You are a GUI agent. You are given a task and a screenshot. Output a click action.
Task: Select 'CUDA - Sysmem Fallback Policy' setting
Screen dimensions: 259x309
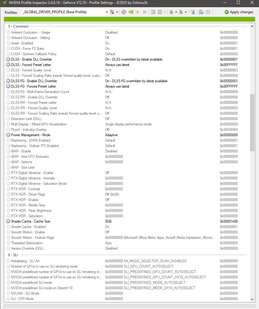pyautogui.click(x=126, y=54)
